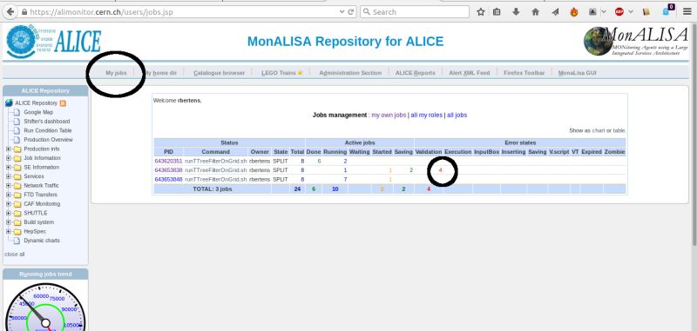Click the SE Information folder icon
The image size is (697, 331).
(17, 168)
